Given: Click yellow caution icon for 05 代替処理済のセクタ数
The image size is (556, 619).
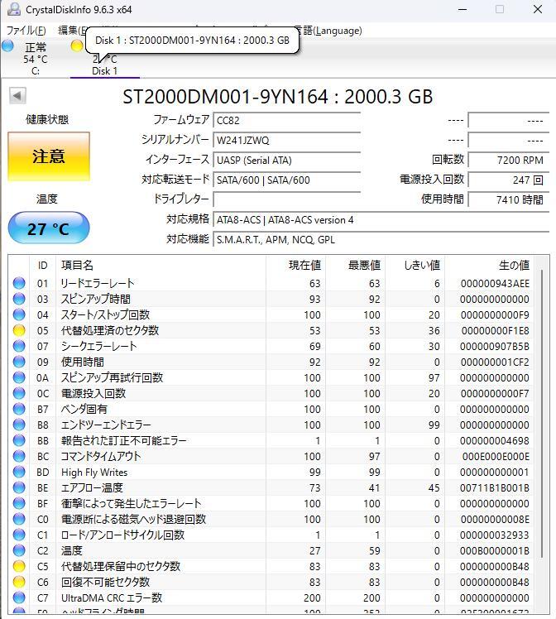Looking at the screenshot, I should point(19,330).
